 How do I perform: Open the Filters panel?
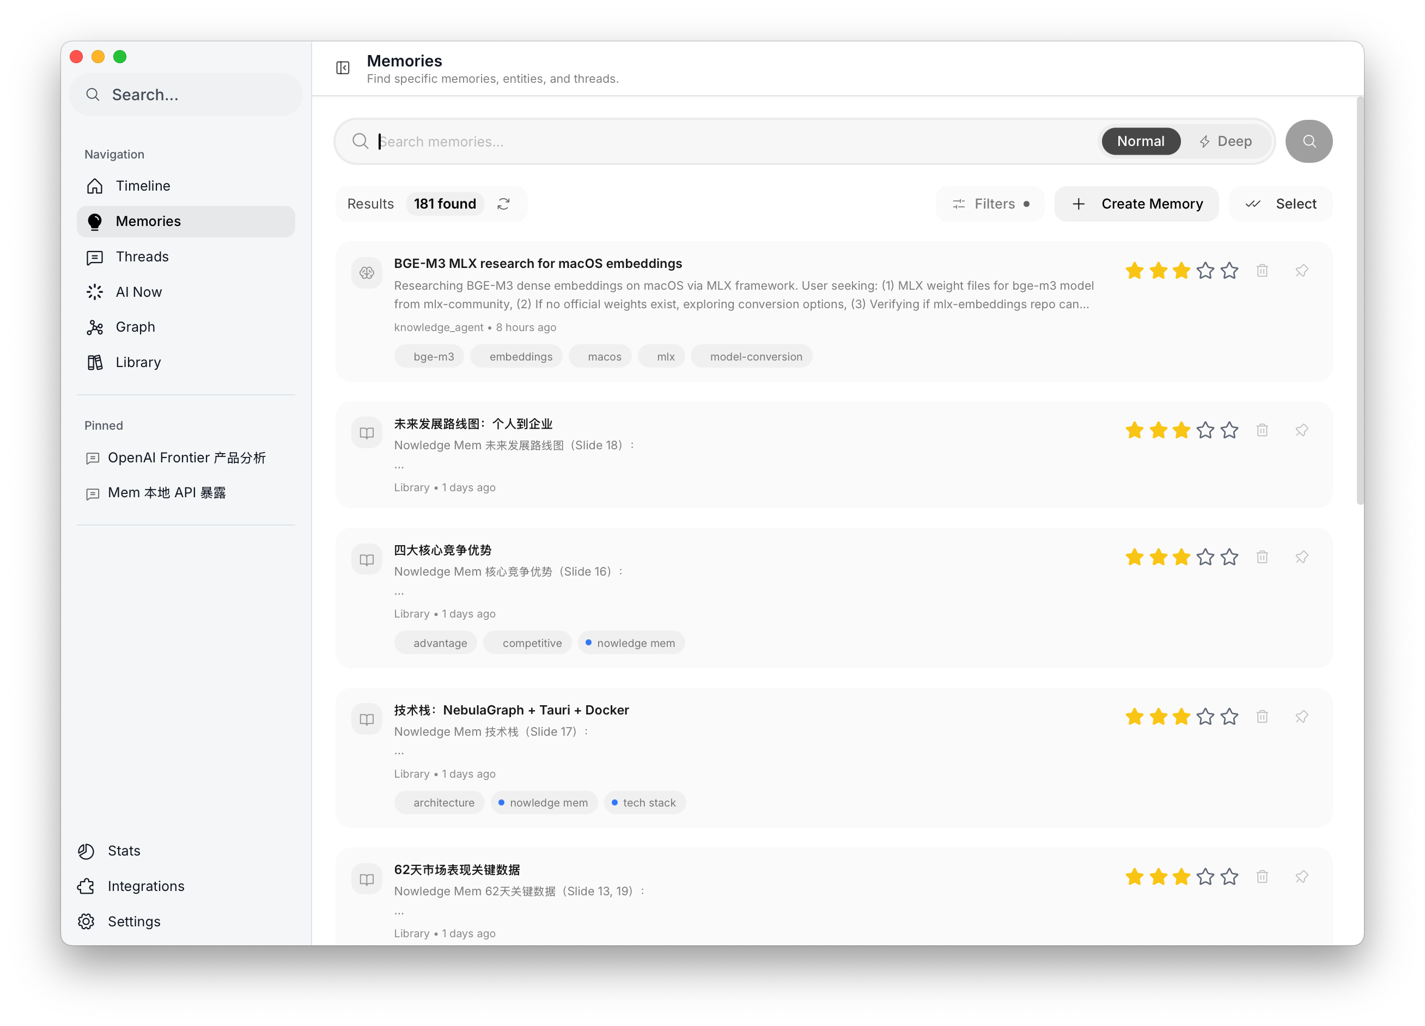990,204
